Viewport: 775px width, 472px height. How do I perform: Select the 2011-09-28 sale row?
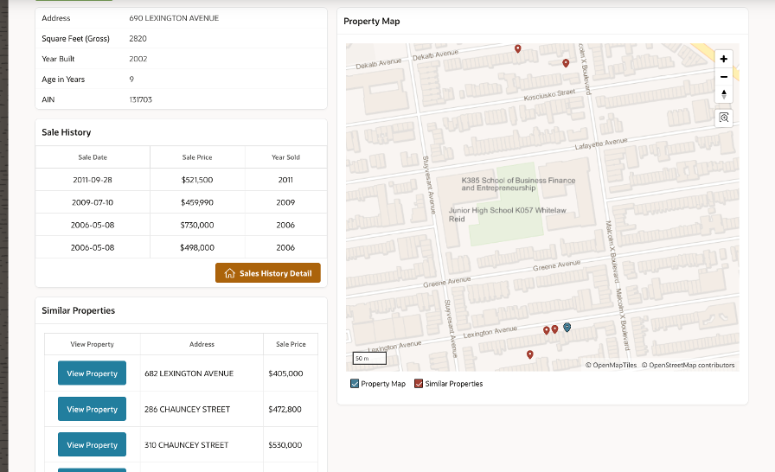coord(93,180)
